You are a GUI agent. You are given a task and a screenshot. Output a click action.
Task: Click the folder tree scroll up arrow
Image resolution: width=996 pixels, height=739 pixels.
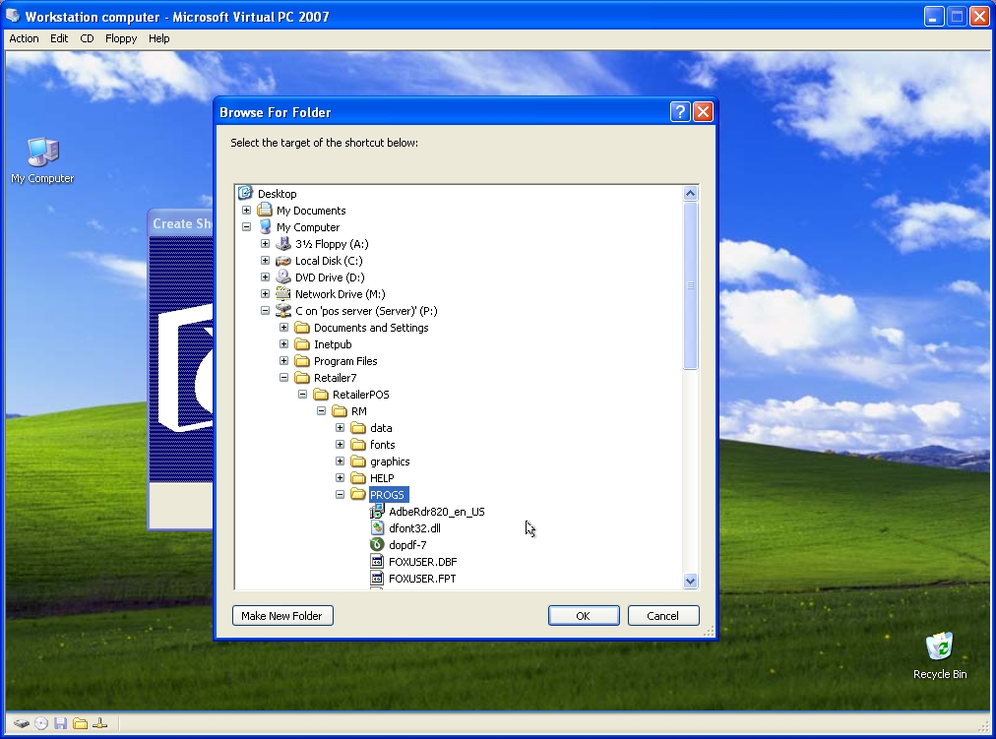(691, 193)
